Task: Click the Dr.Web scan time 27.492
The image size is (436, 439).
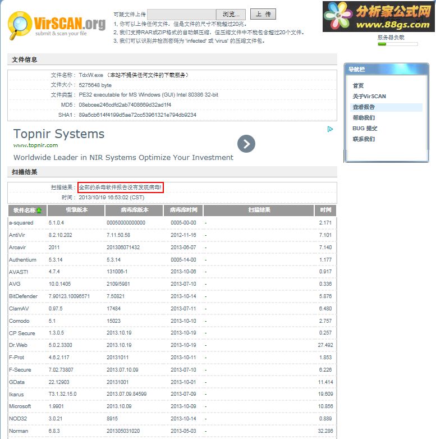Action: coord(325,345)
